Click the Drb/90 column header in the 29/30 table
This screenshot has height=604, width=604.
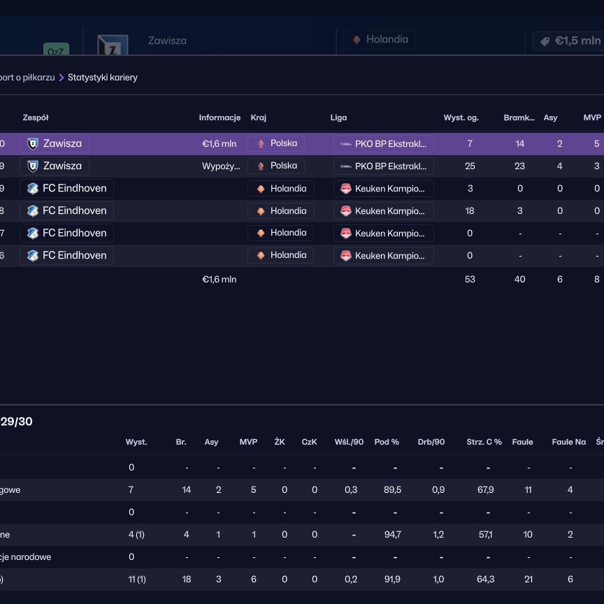(x=431, y=442)
